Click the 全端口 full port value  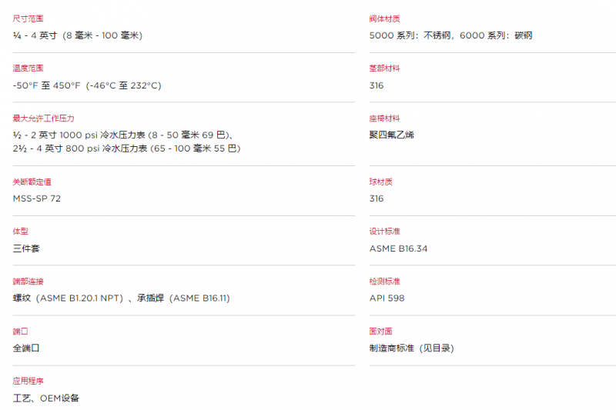tap(26, 348)
